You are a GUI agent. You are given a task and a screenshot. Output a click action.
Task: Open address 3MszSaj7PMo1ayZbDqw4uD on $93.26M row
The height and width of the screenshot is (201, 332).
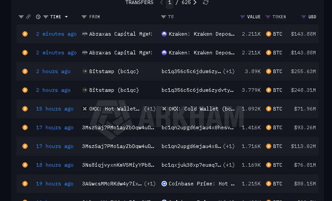coord(118,127)
